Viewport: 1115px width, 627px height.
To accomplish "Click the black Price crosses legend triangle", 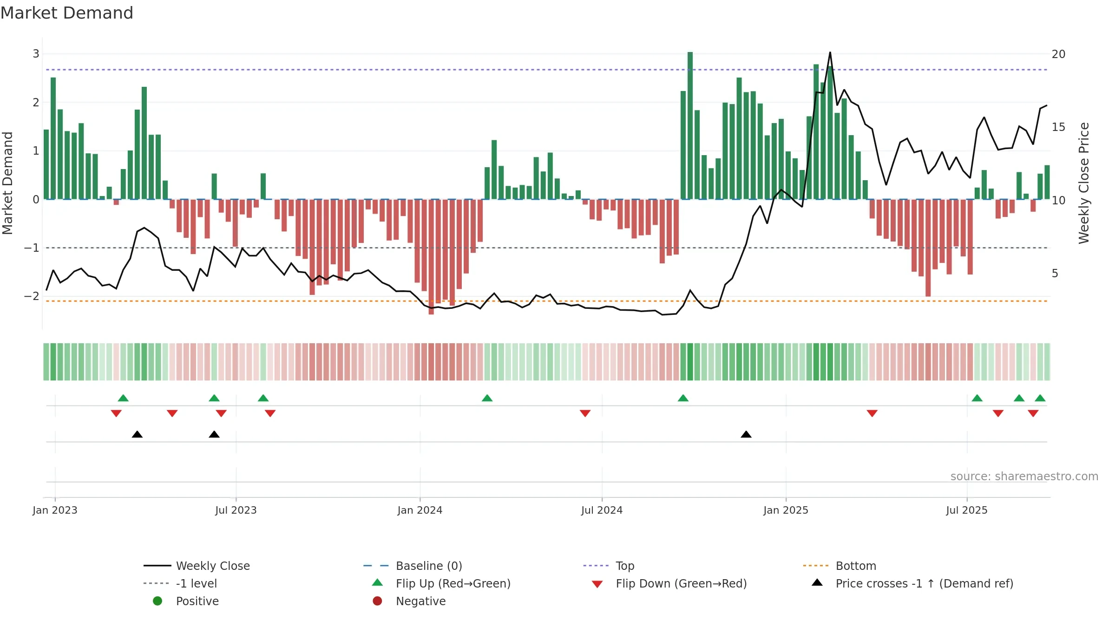I will tap(817, 582).
